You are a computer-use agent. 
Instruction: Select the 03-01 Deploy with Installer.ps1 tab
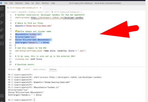23,8
